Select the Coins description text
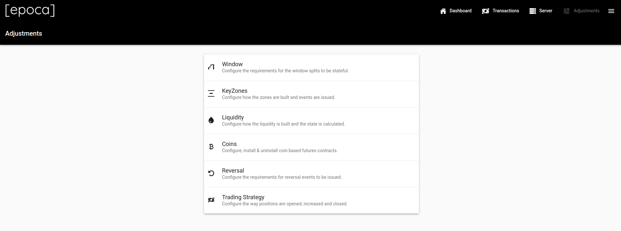621x231 pixels. pyautogui.click(x=280, y=151)
